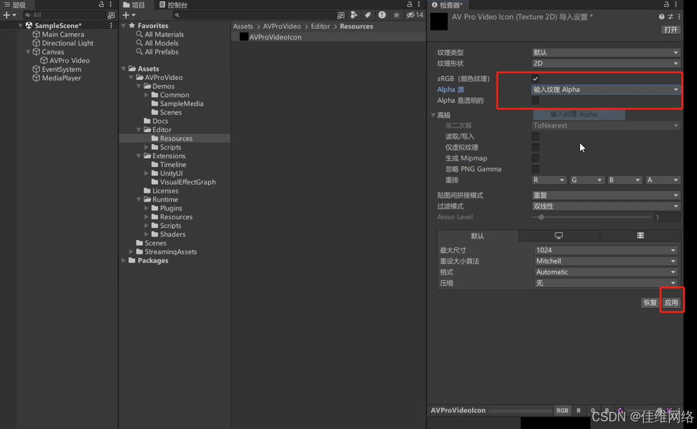Image resolution: width=697 pixels, height=429 pixels.
Task: Click the exclamation import-log filter icon
Action: pyautogui.click(x=382, y=15)
